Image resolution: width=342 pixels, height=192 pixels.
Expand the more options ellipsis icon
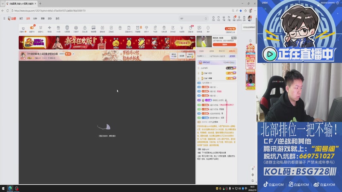click(208, 28)
